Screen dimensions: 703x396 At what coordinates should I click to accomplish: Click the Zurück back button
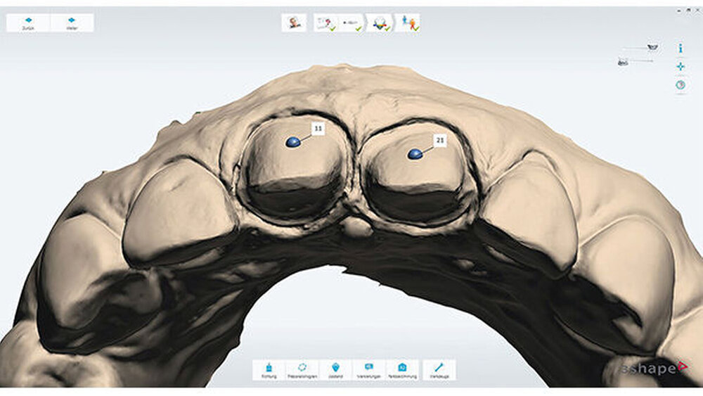(x=28, y=23)
